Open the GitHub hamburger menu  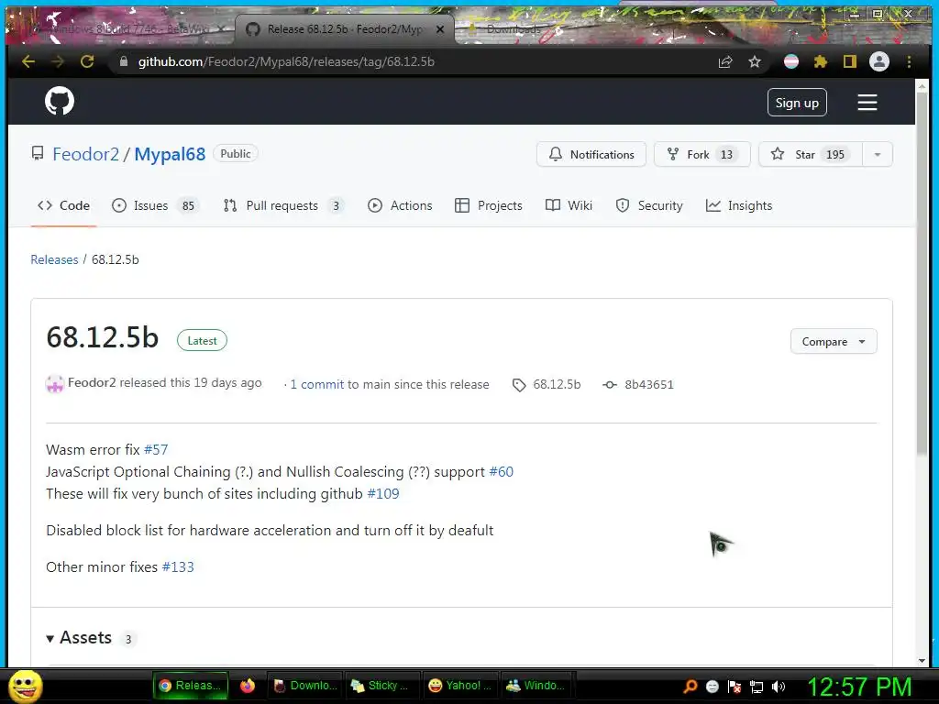click(x=867, y=103)
